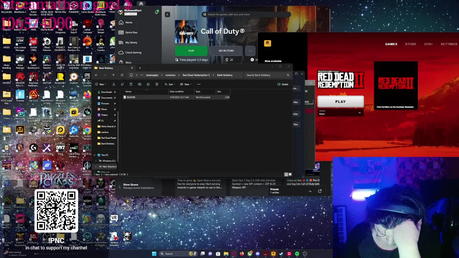Open OBS Studio from taskbar
The image size is (459, 258).
point(305,254)
